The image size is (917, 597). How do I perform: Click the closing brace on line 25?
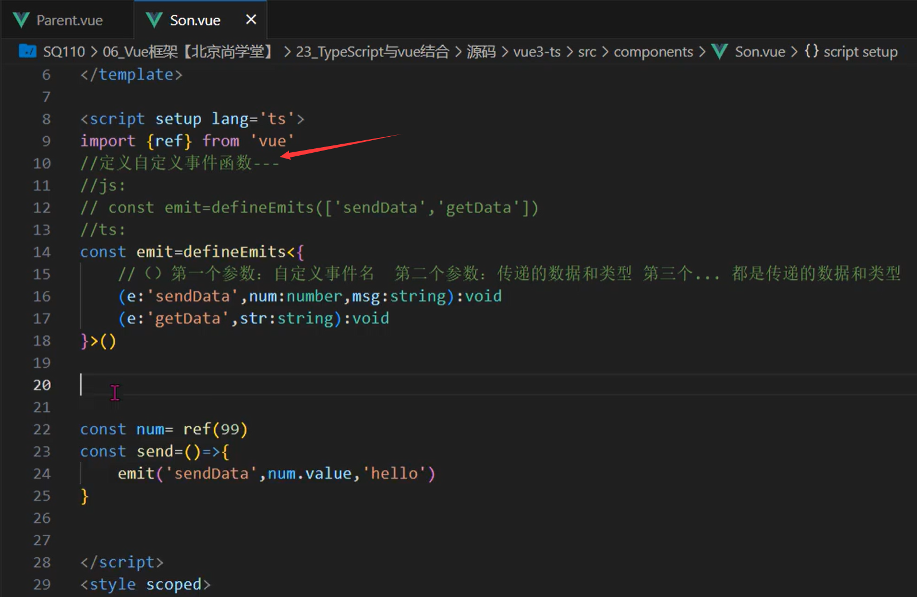pos(84,496)
